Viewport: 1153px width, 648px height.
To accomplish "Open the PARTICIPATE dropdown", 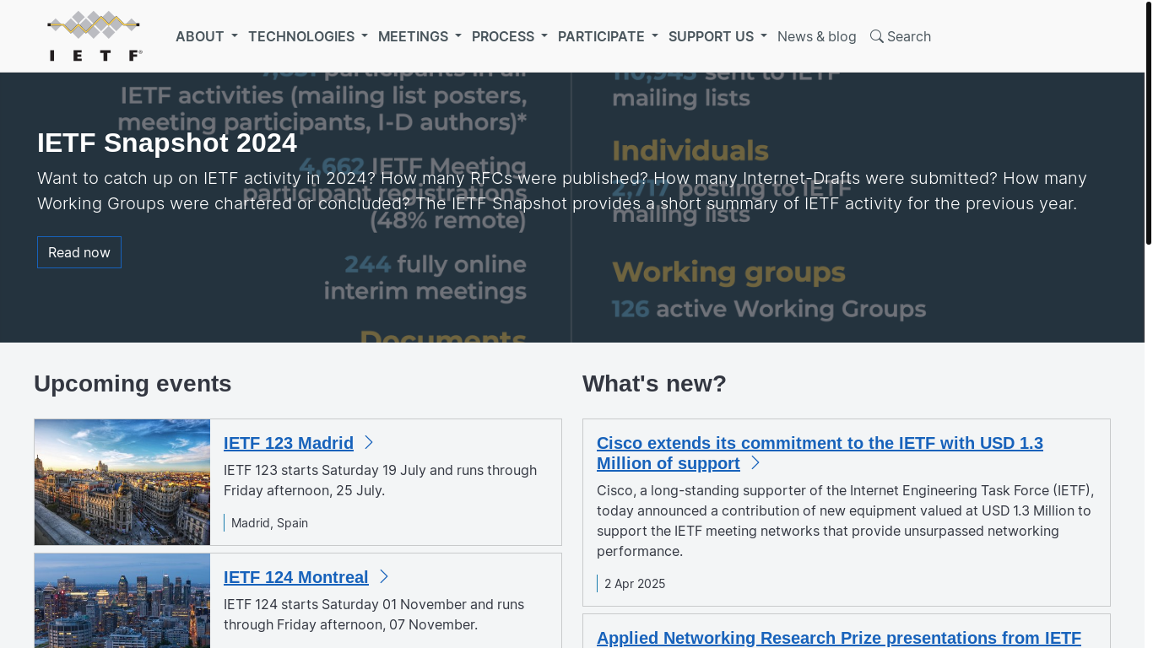I will [608, 36].
